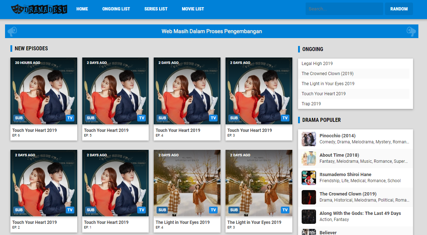Click the Itsumademo Shiroi Hane poster icon
The width and height of the screenshot is (427, 235).
pyautogui.click(x=308, y=178)
